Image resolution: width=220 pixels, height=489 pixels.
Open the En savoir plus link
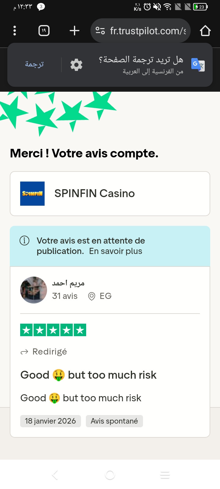(x=116, y=251)
